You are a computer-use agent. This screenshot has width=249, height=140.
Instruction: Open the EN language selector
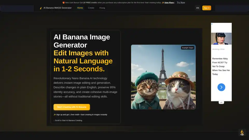(198, 8)
